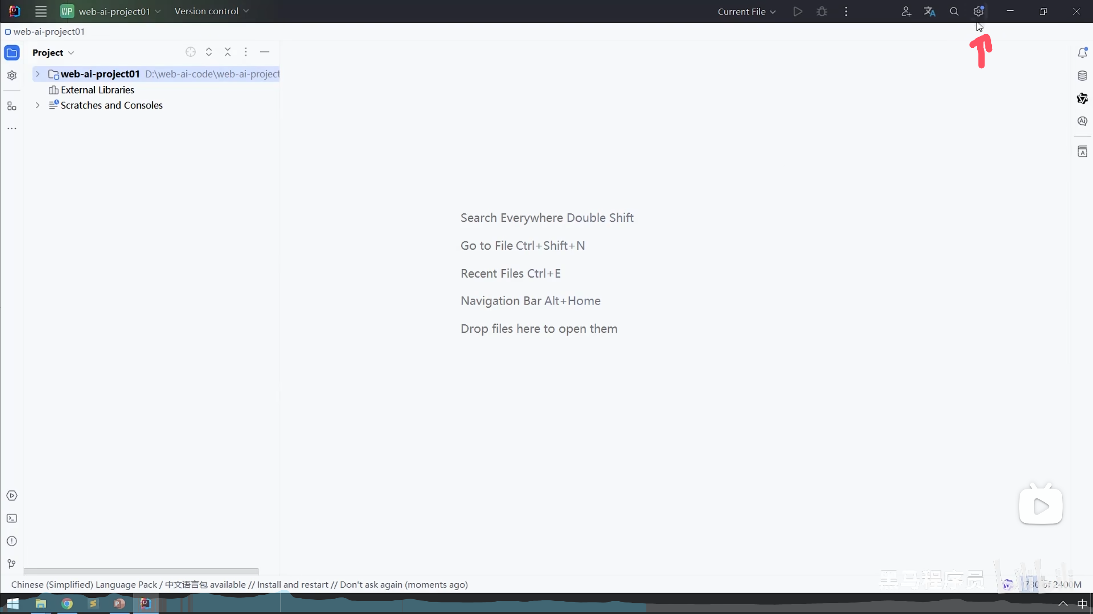Open the main hamburger menu

tap(41, 11)
